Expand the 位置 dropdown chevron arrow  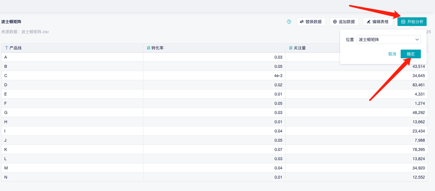tap(417, 40)
